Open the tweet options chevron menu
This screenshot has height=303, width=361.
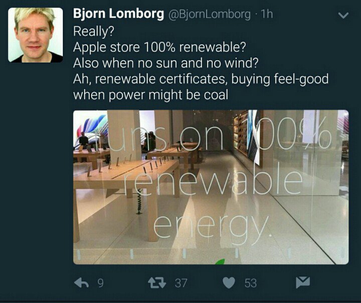tap(343, 16)
